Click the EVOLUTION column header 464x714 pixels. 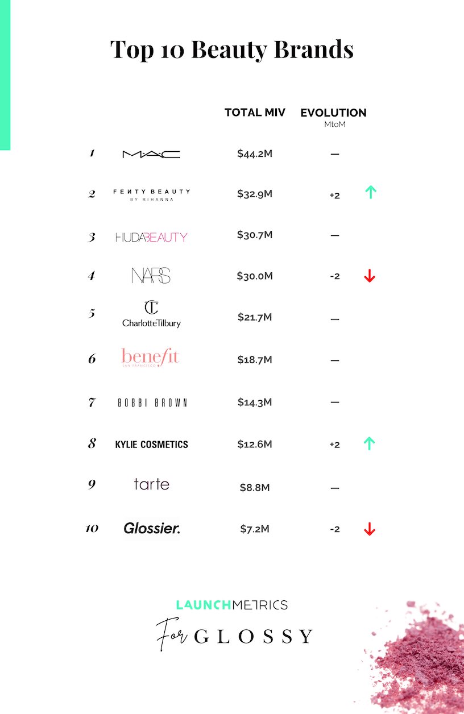(334, 113)
